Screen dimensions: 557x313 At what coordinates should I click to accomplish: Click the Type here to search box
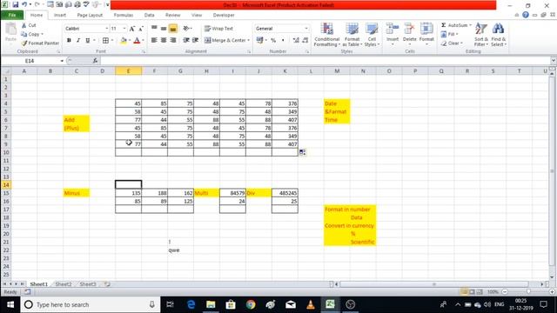coord(91,304)
